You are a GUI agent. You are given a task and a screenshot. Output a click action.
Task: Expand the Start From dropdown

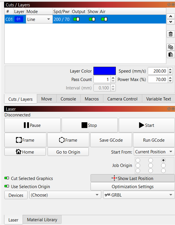tap(154, 152)
